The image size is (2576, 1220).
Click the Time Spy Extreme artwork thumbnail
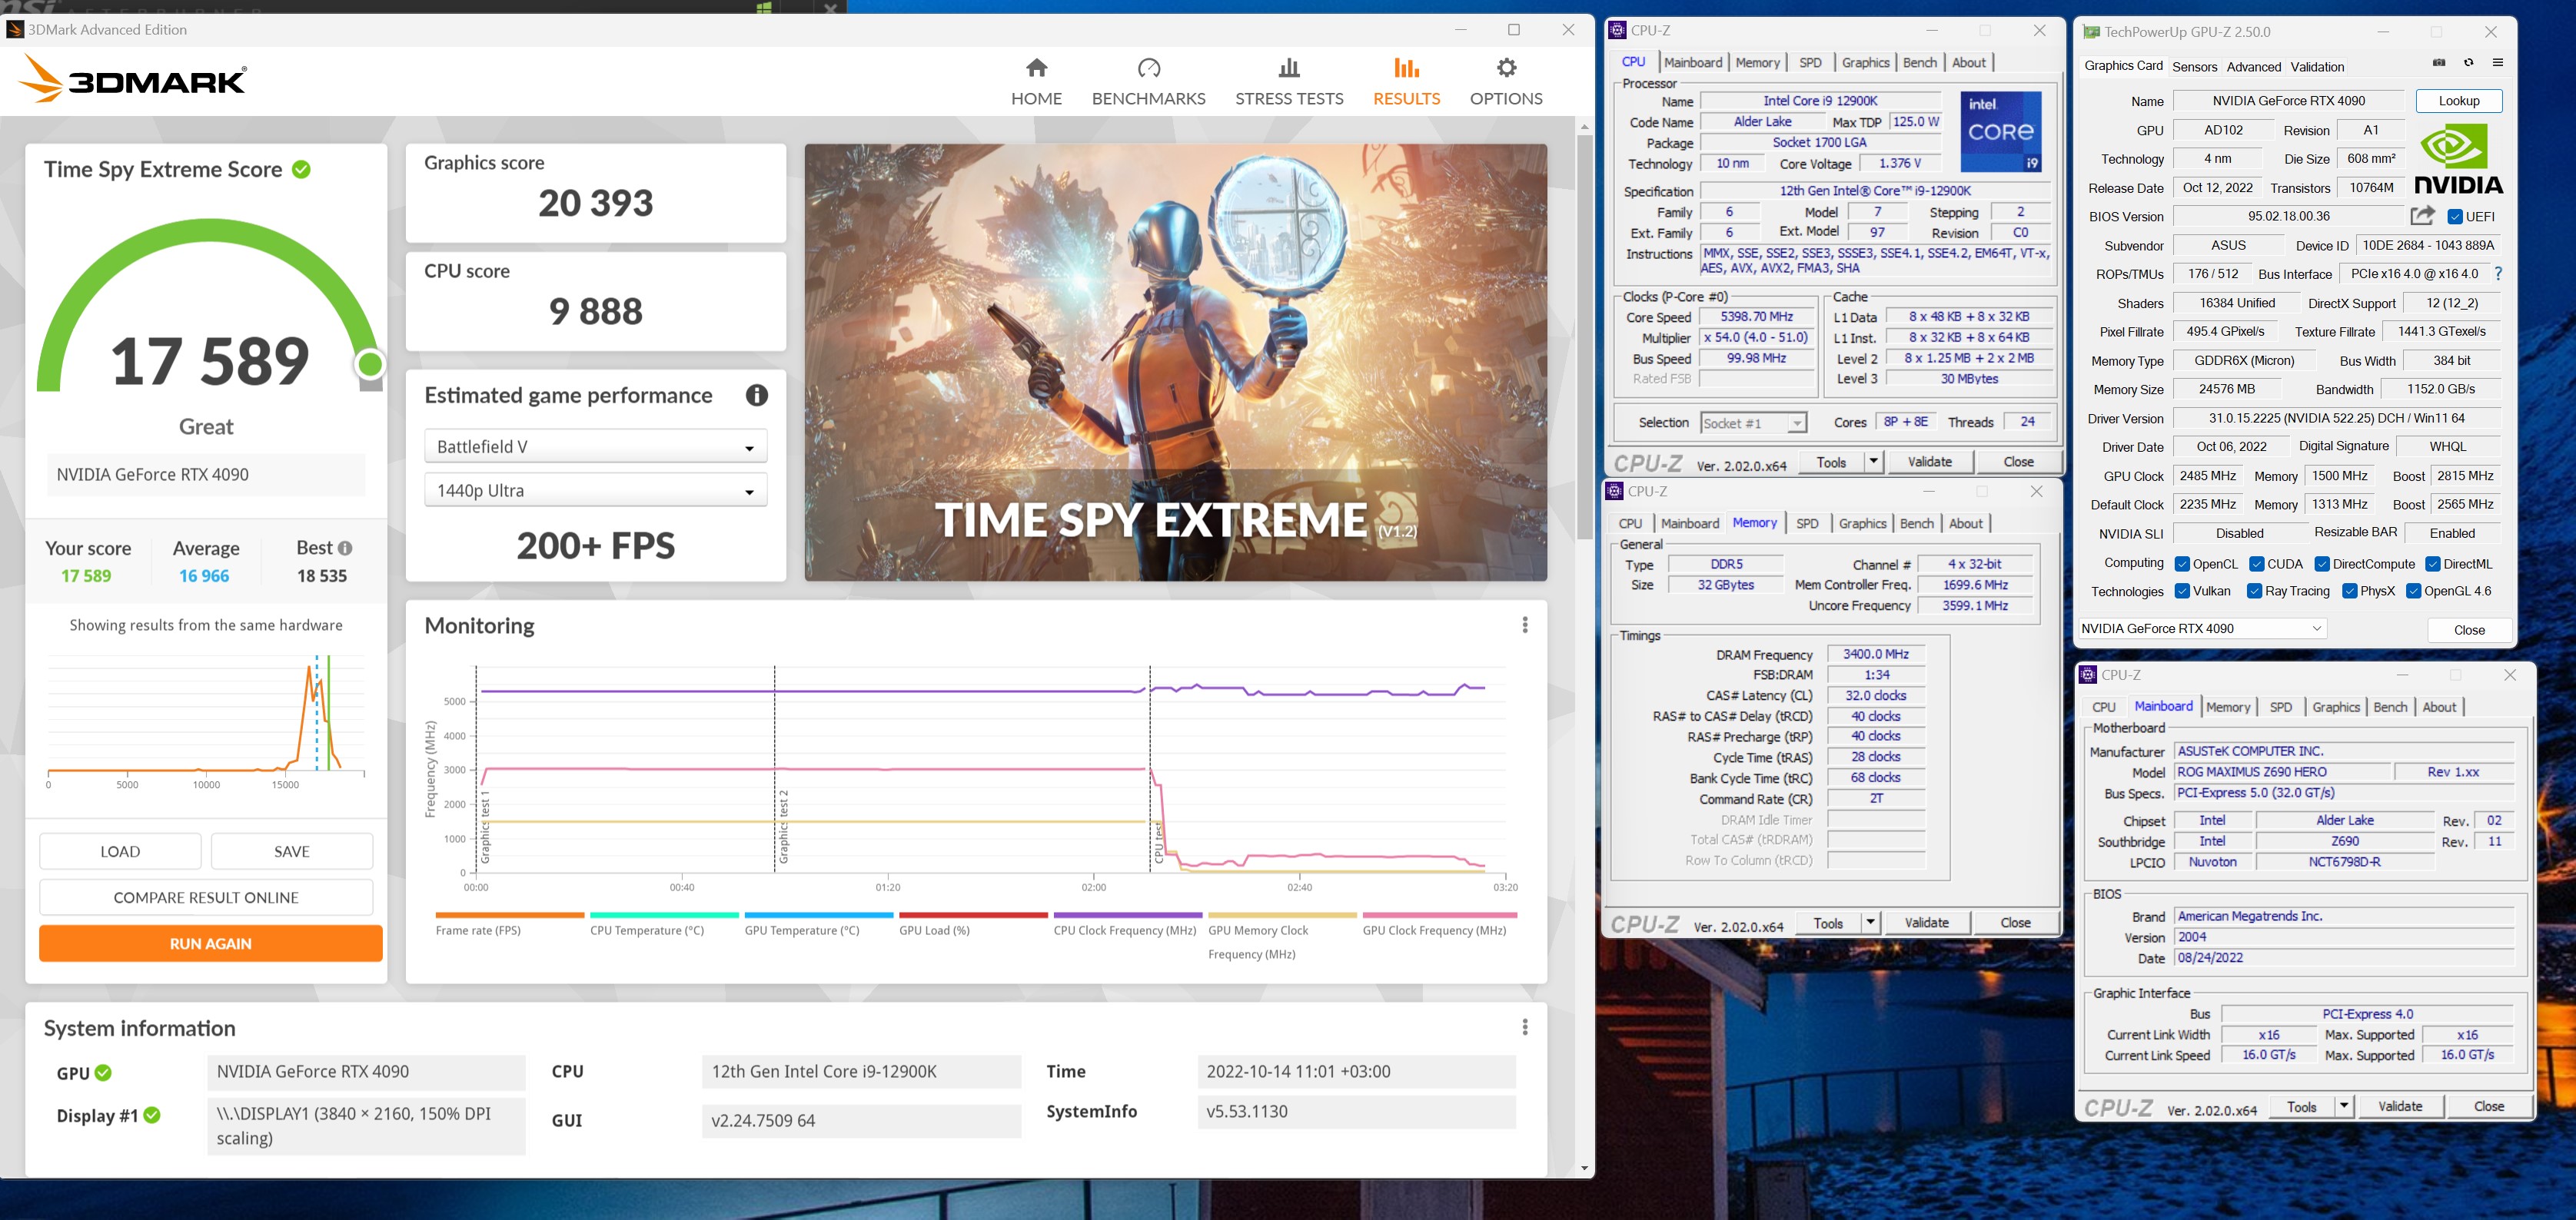1175,363
